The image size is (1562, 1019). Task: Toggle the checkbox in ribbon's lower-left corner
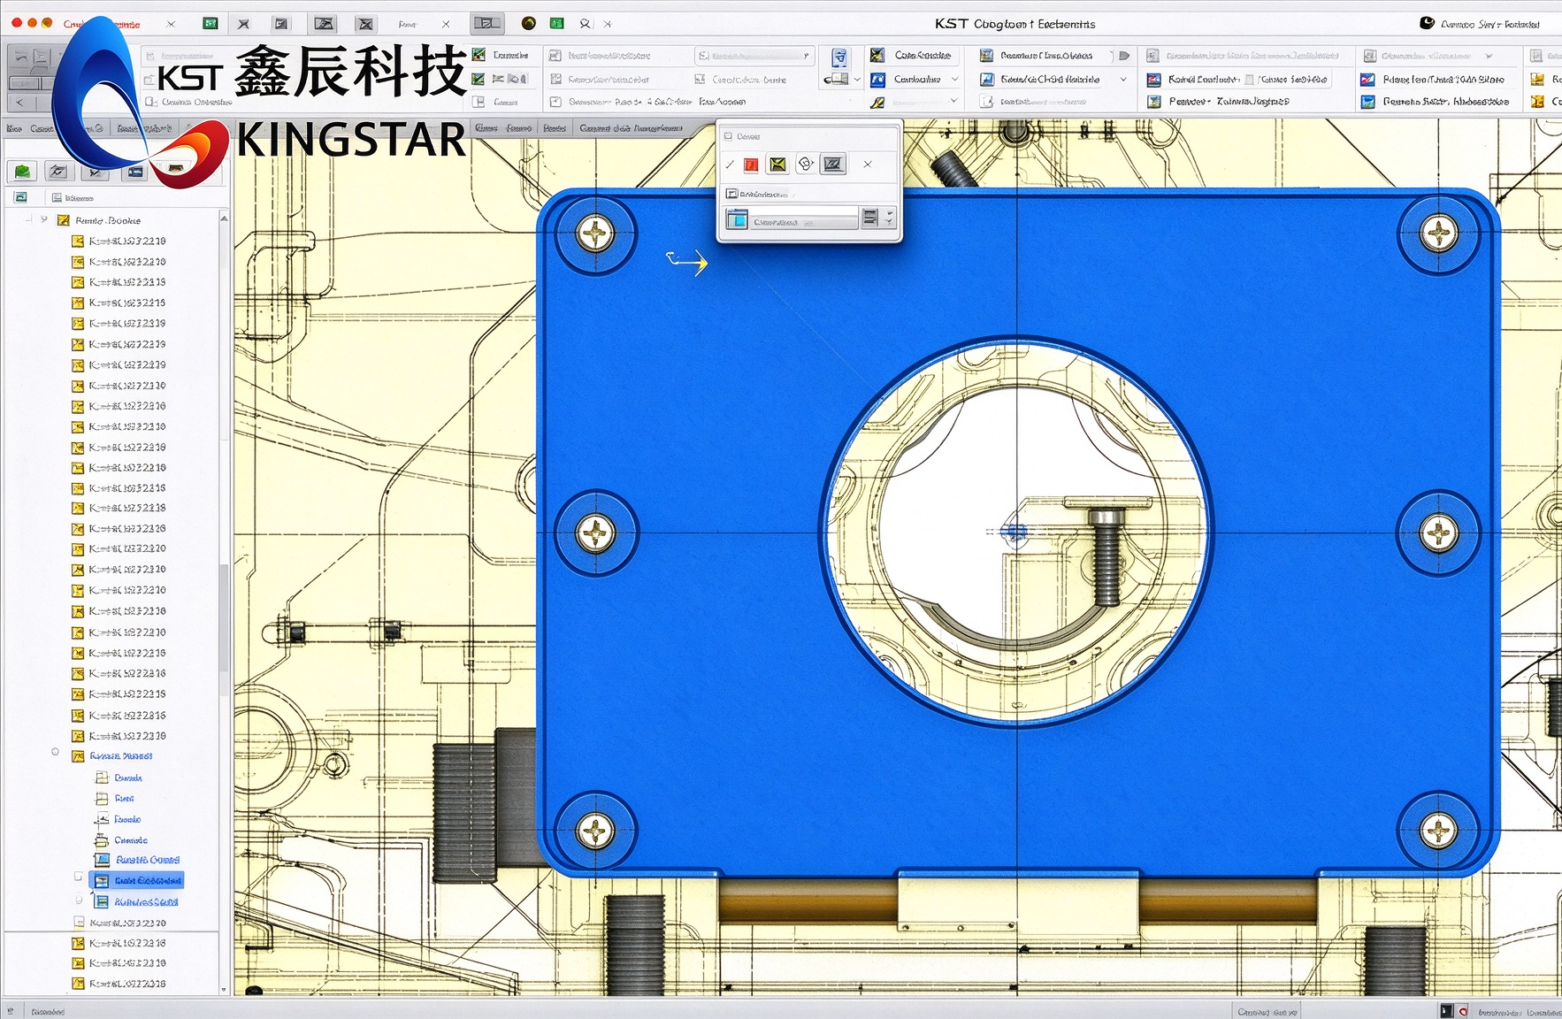[x=150, y=102]
